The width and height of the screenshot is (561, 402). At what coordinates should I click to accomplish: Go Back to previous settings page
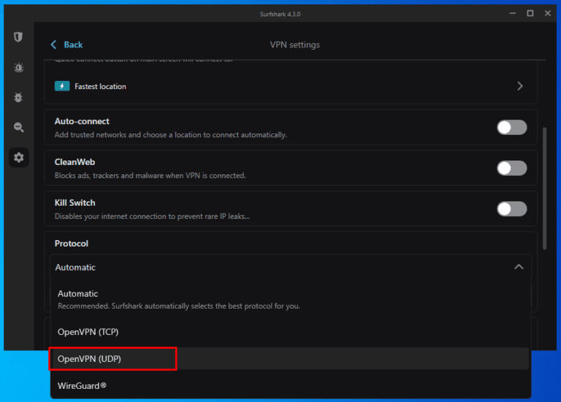[x=67, y=45]
